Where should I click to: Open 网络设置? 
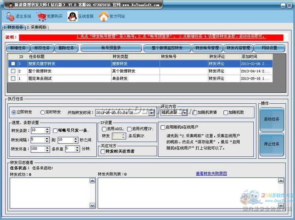(269, 48)
